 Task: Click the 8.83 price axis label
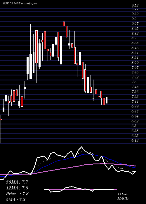coord(135,34)
